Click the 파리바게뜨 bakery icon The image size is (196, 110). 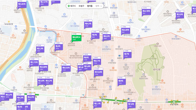click(113, 68)
